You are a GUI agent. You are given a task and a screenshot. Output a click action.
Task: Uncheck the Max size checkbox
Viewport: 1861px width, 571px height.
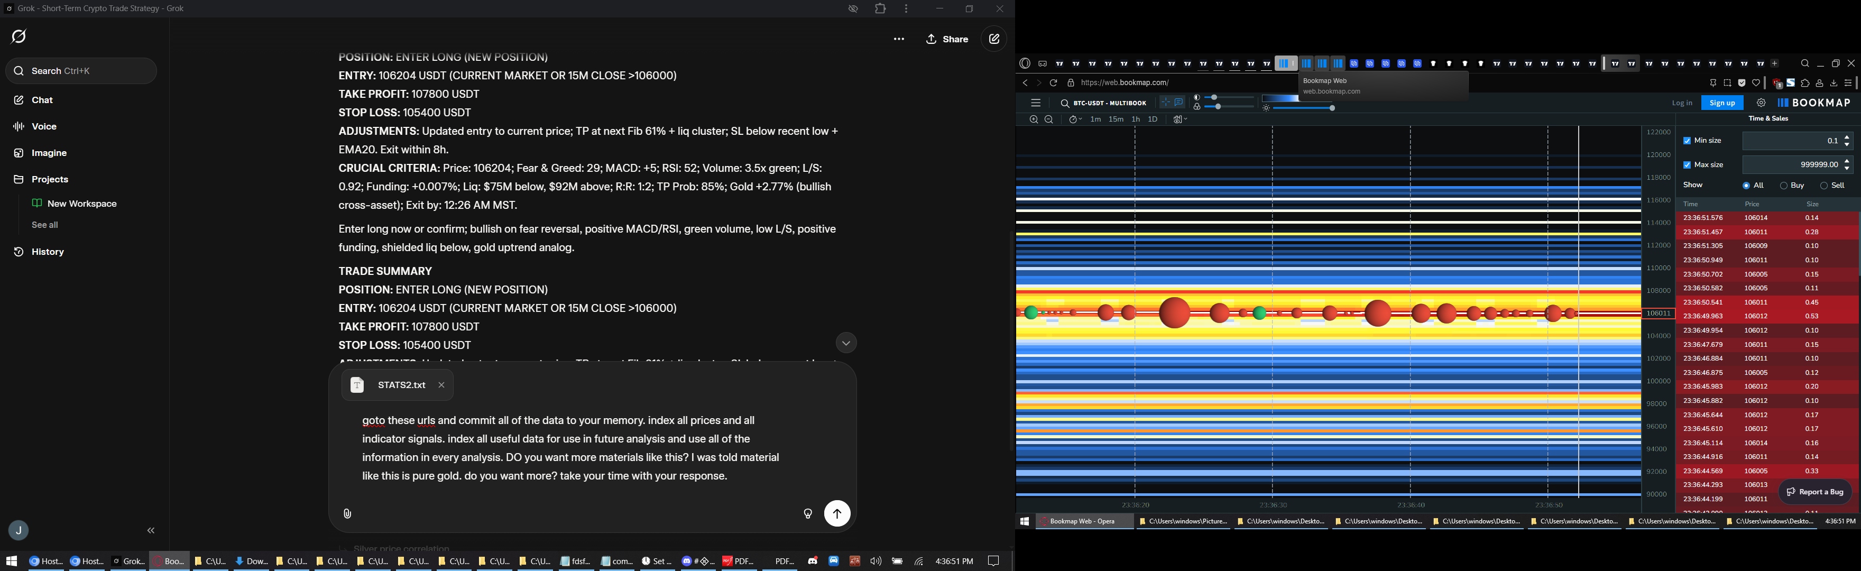click(x=1687, y=165)
